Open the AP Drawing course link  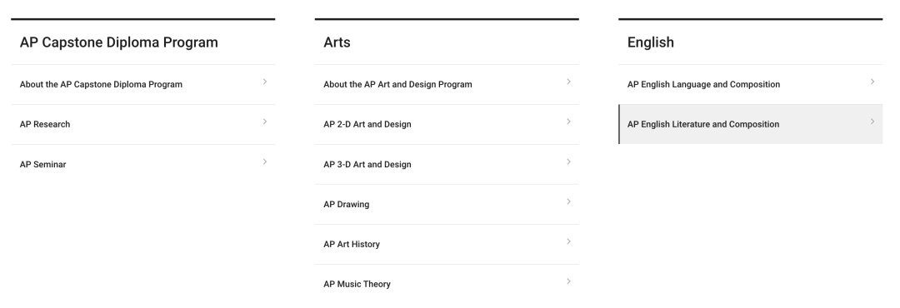(x=346, y=204)
